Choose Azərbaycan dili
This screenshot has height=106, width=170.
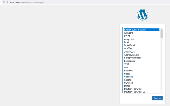click(142, 55)
